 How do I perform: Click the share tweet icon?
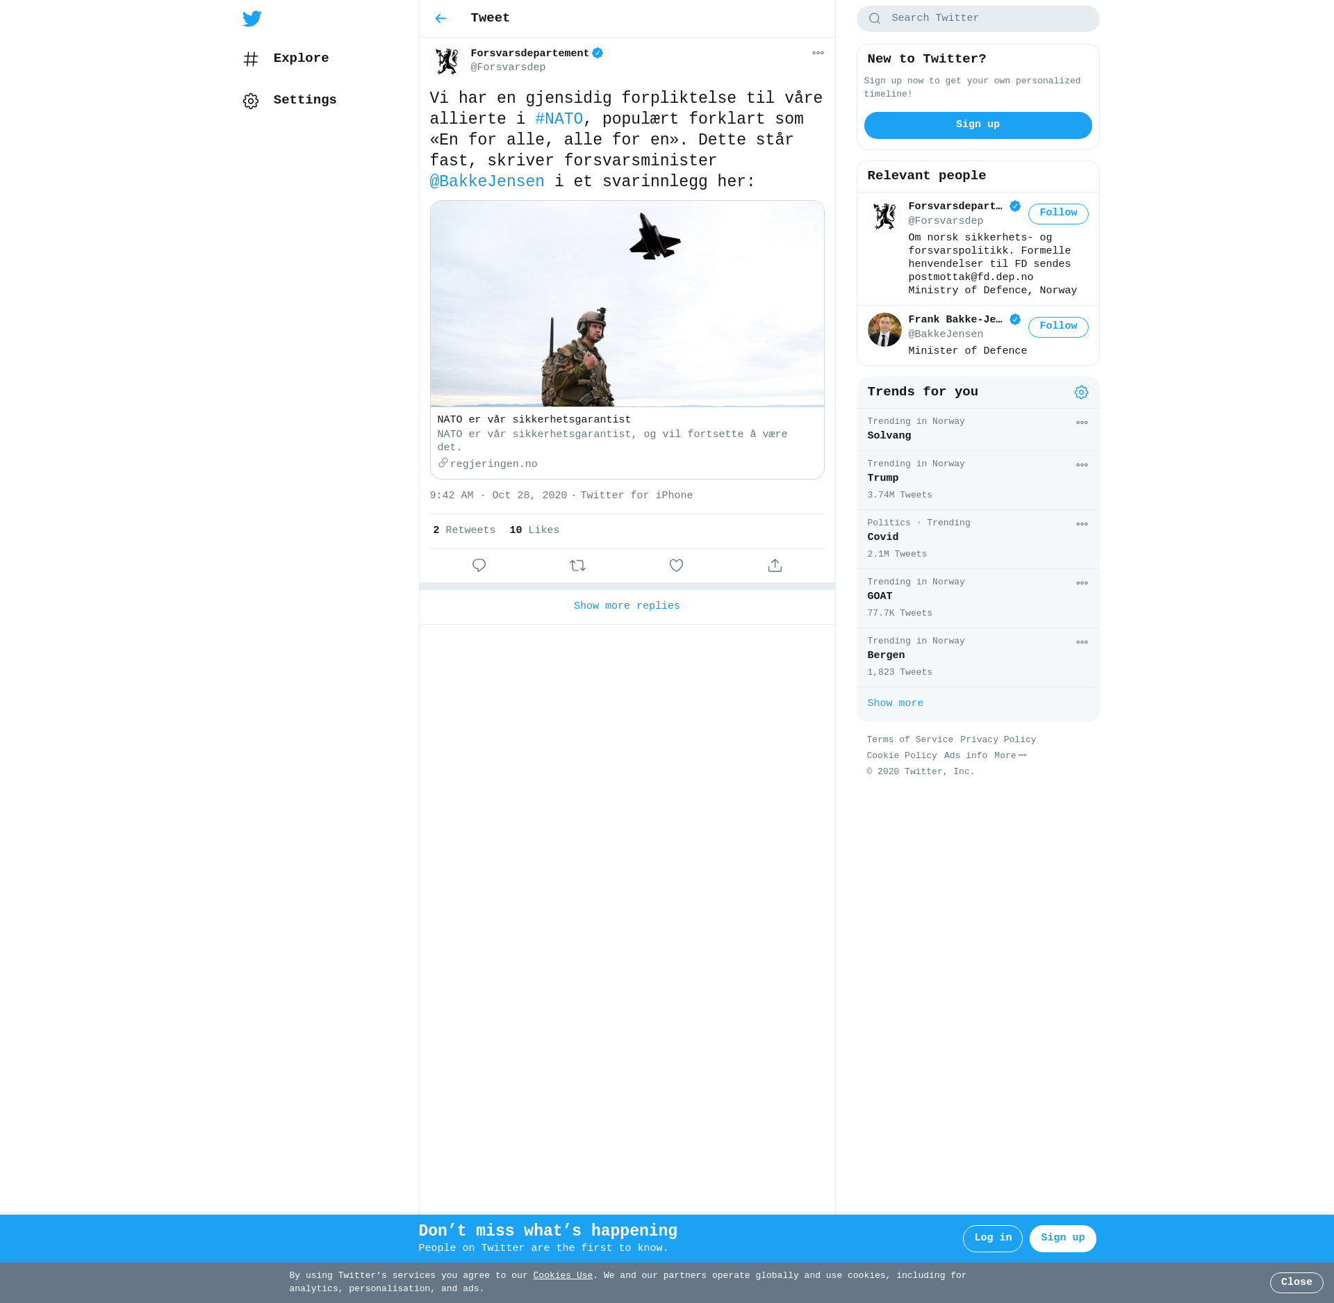coord(775,566)
